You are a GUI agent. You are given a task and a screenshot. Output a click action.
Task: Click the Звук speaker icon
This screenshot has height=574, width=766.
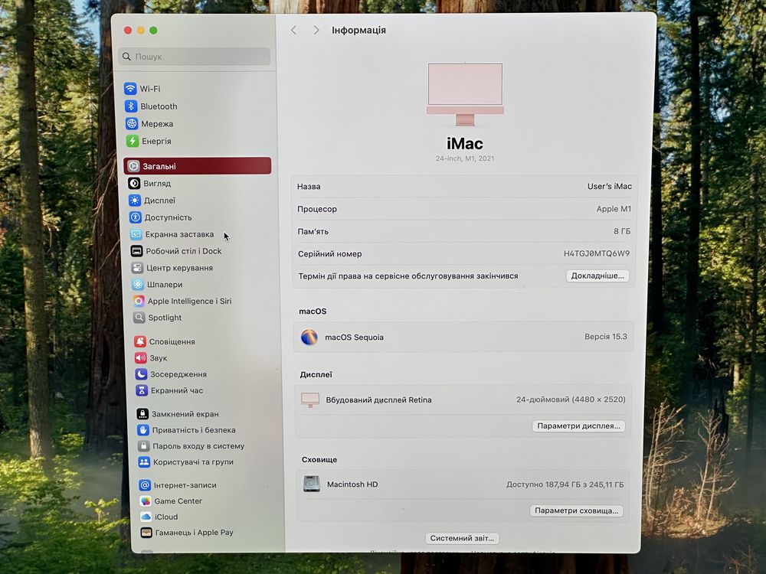pos(141,357)
